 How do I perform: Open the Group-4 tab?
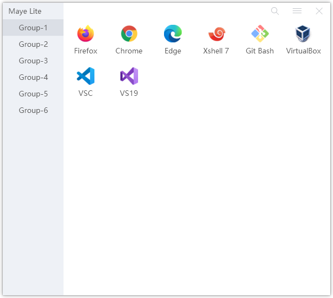[33, 77]
